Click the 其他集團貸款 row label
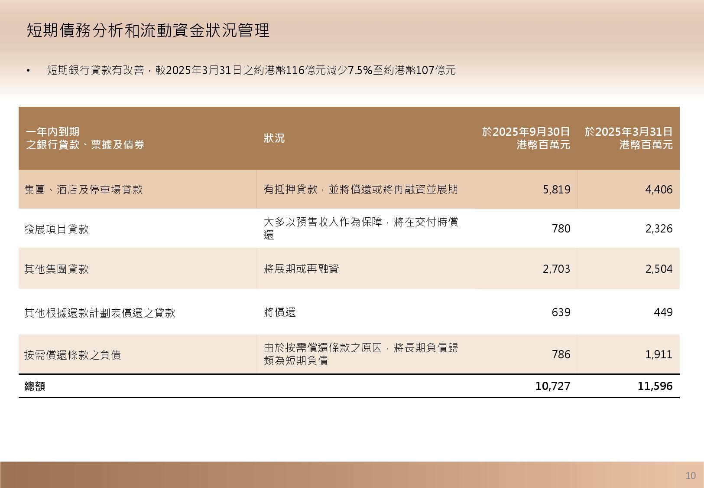This screenshot has width=704, height=488. [56, 269]
